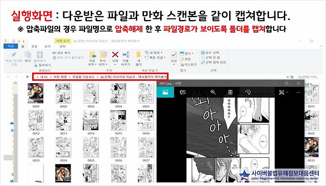Select 경로 복사 (Copy path)

[x=62, y=53]
